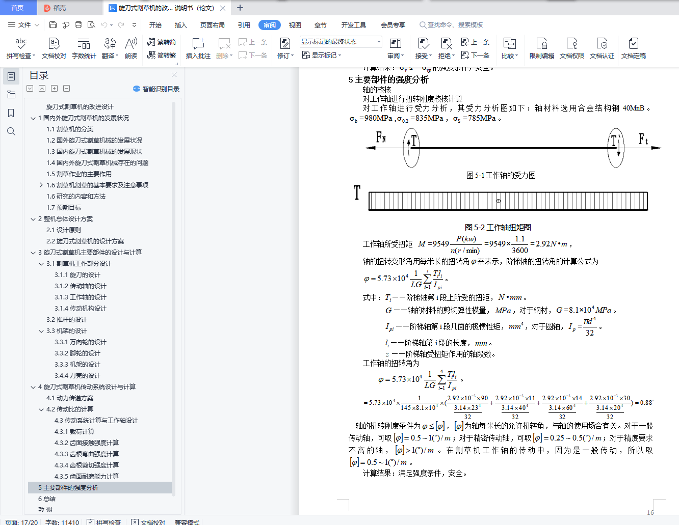Open the bookmark icon in left sidebar
The height and width of the screenshot is (525, 679).
11,113
